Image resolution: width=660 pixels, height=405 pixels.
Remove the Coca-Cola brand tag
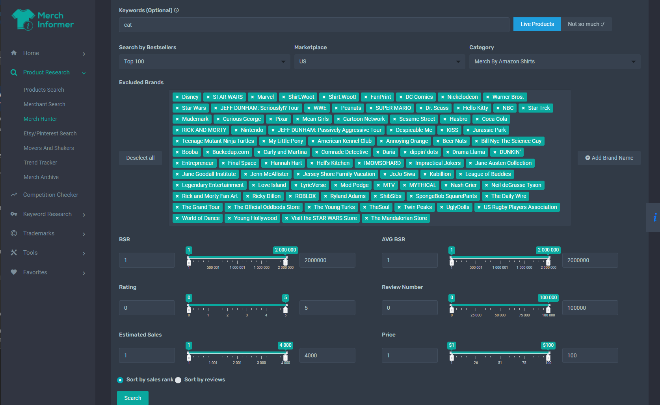[x=477, y=119]
